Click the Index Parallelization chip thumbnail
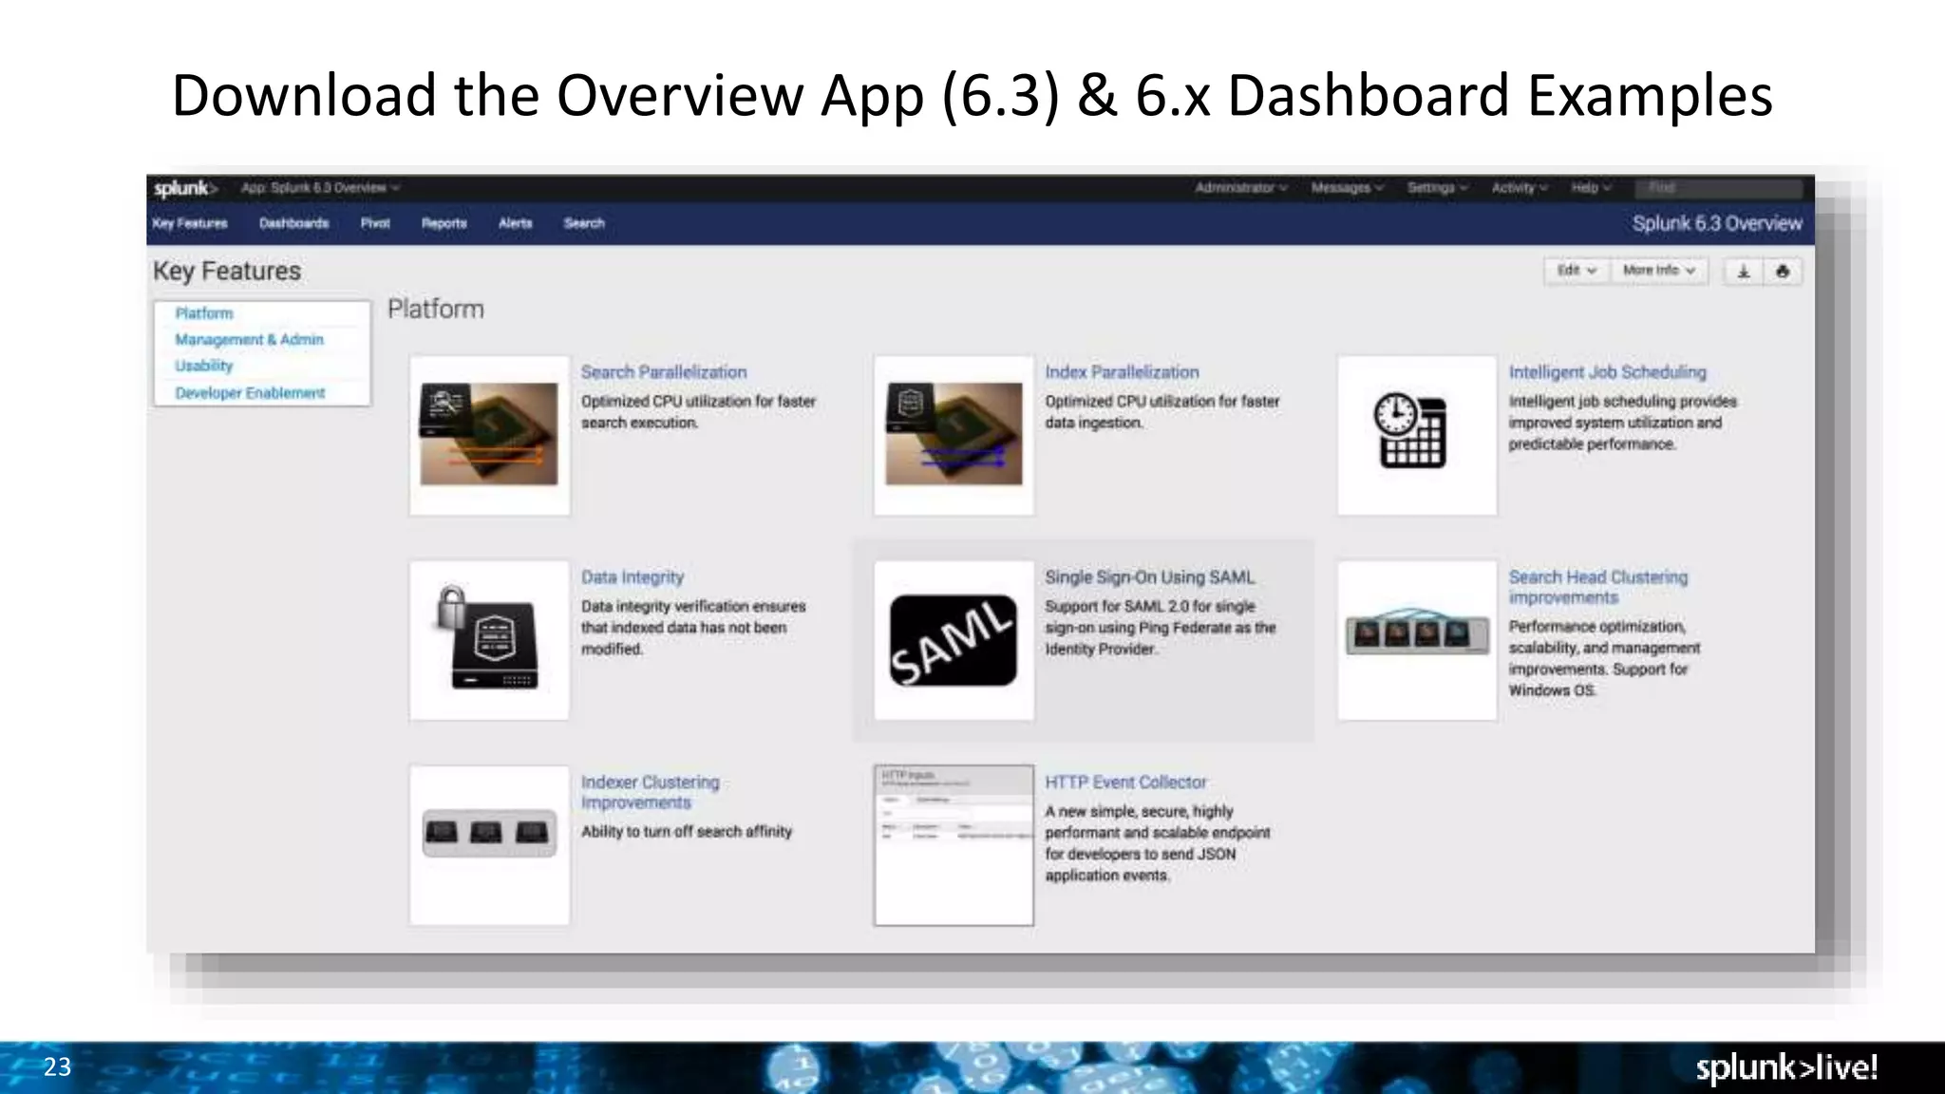The height and width of the screenshot is (1094, 1945). click(954, 436)
